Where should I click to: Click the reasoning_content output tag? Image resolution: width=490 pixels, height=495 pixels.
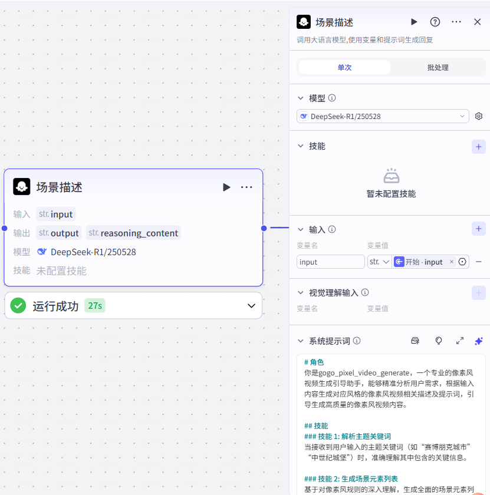pyautogui.click(x=133, y=233)
